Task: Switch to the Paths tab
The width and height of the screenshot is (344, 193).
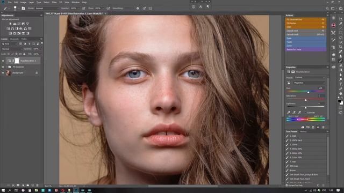Action: click(24, 39)
